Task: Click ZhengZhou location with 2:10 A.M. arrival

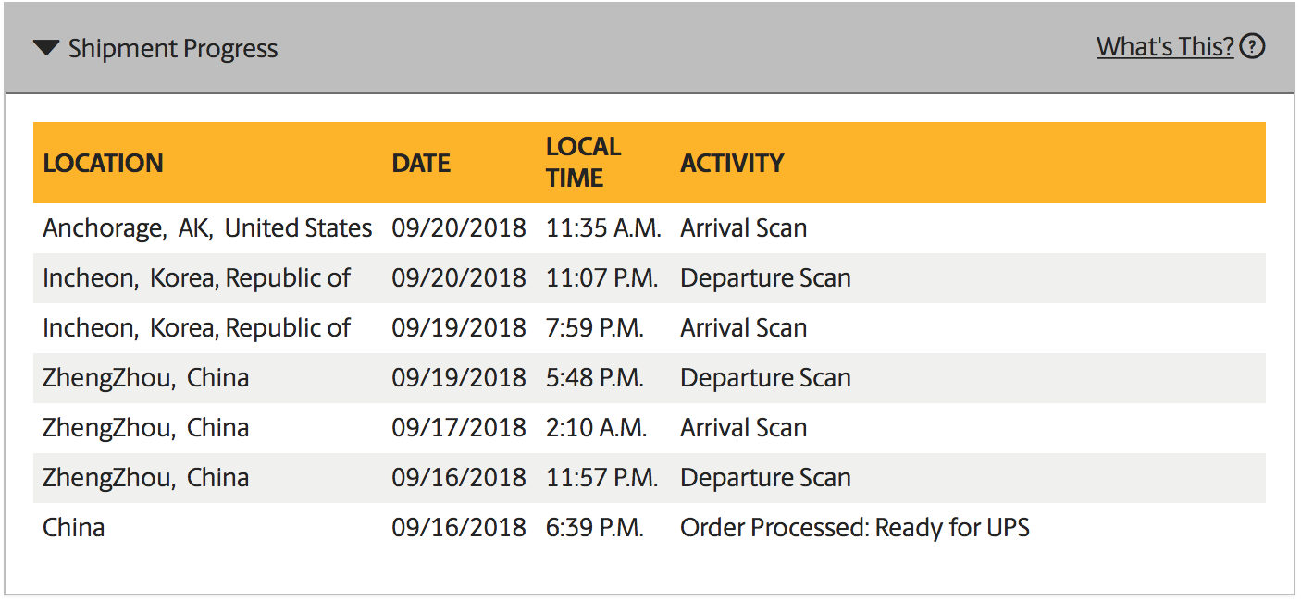Action: point(145,428)
